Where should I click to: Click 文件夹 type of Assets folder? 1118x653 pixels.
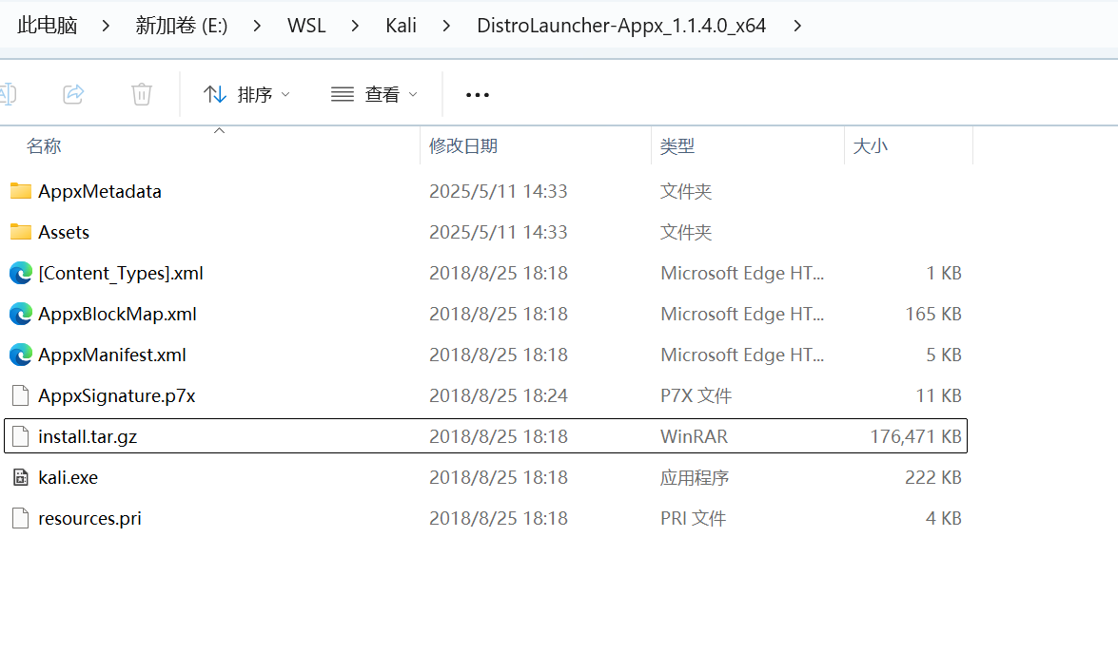click(685, 232)
